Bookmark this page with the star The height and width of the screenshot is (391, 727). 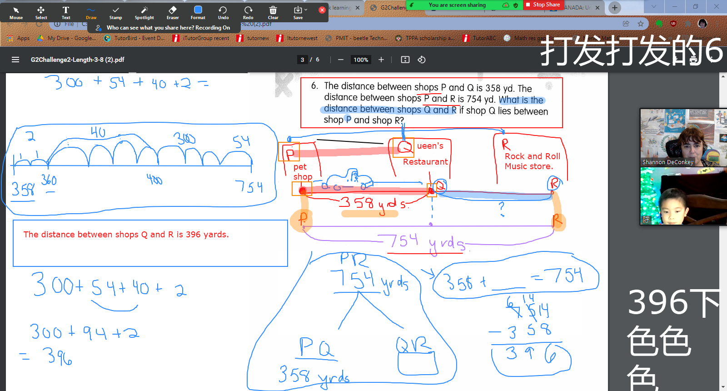[641, 24]
